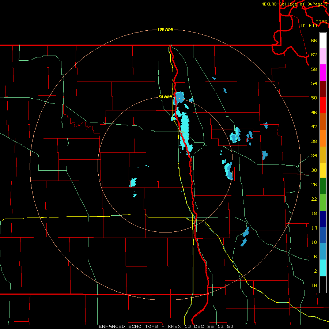This screenshot has height=329, width=329.
Task: Click the gold legend color band
Action: click(323, 155)
